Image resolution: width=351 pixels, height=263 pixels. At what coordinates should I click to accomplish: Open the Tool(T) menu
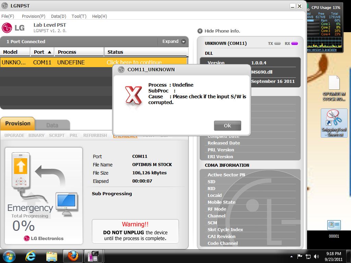(x=79, y=16)
